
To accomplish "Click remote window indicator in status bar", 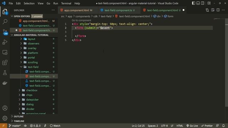I will coord(3,126).
